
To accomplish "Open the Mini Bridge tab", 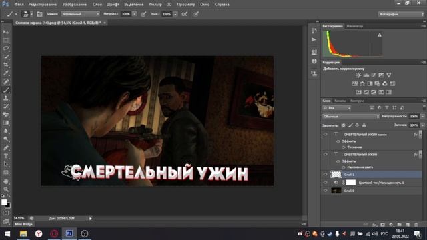I will [24, 224].
